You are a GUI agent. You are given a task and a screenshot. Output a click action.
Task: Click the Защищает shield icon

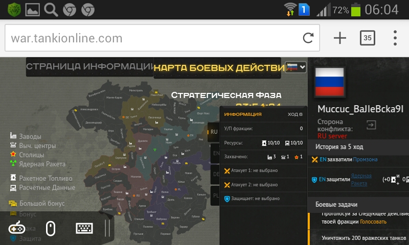[227, 199]
